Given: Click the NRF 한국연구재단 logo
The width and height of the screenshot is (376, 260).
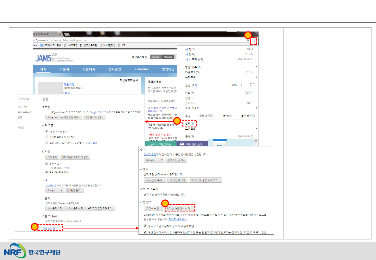Looking at the screenshot, I should tap(32, 251).
